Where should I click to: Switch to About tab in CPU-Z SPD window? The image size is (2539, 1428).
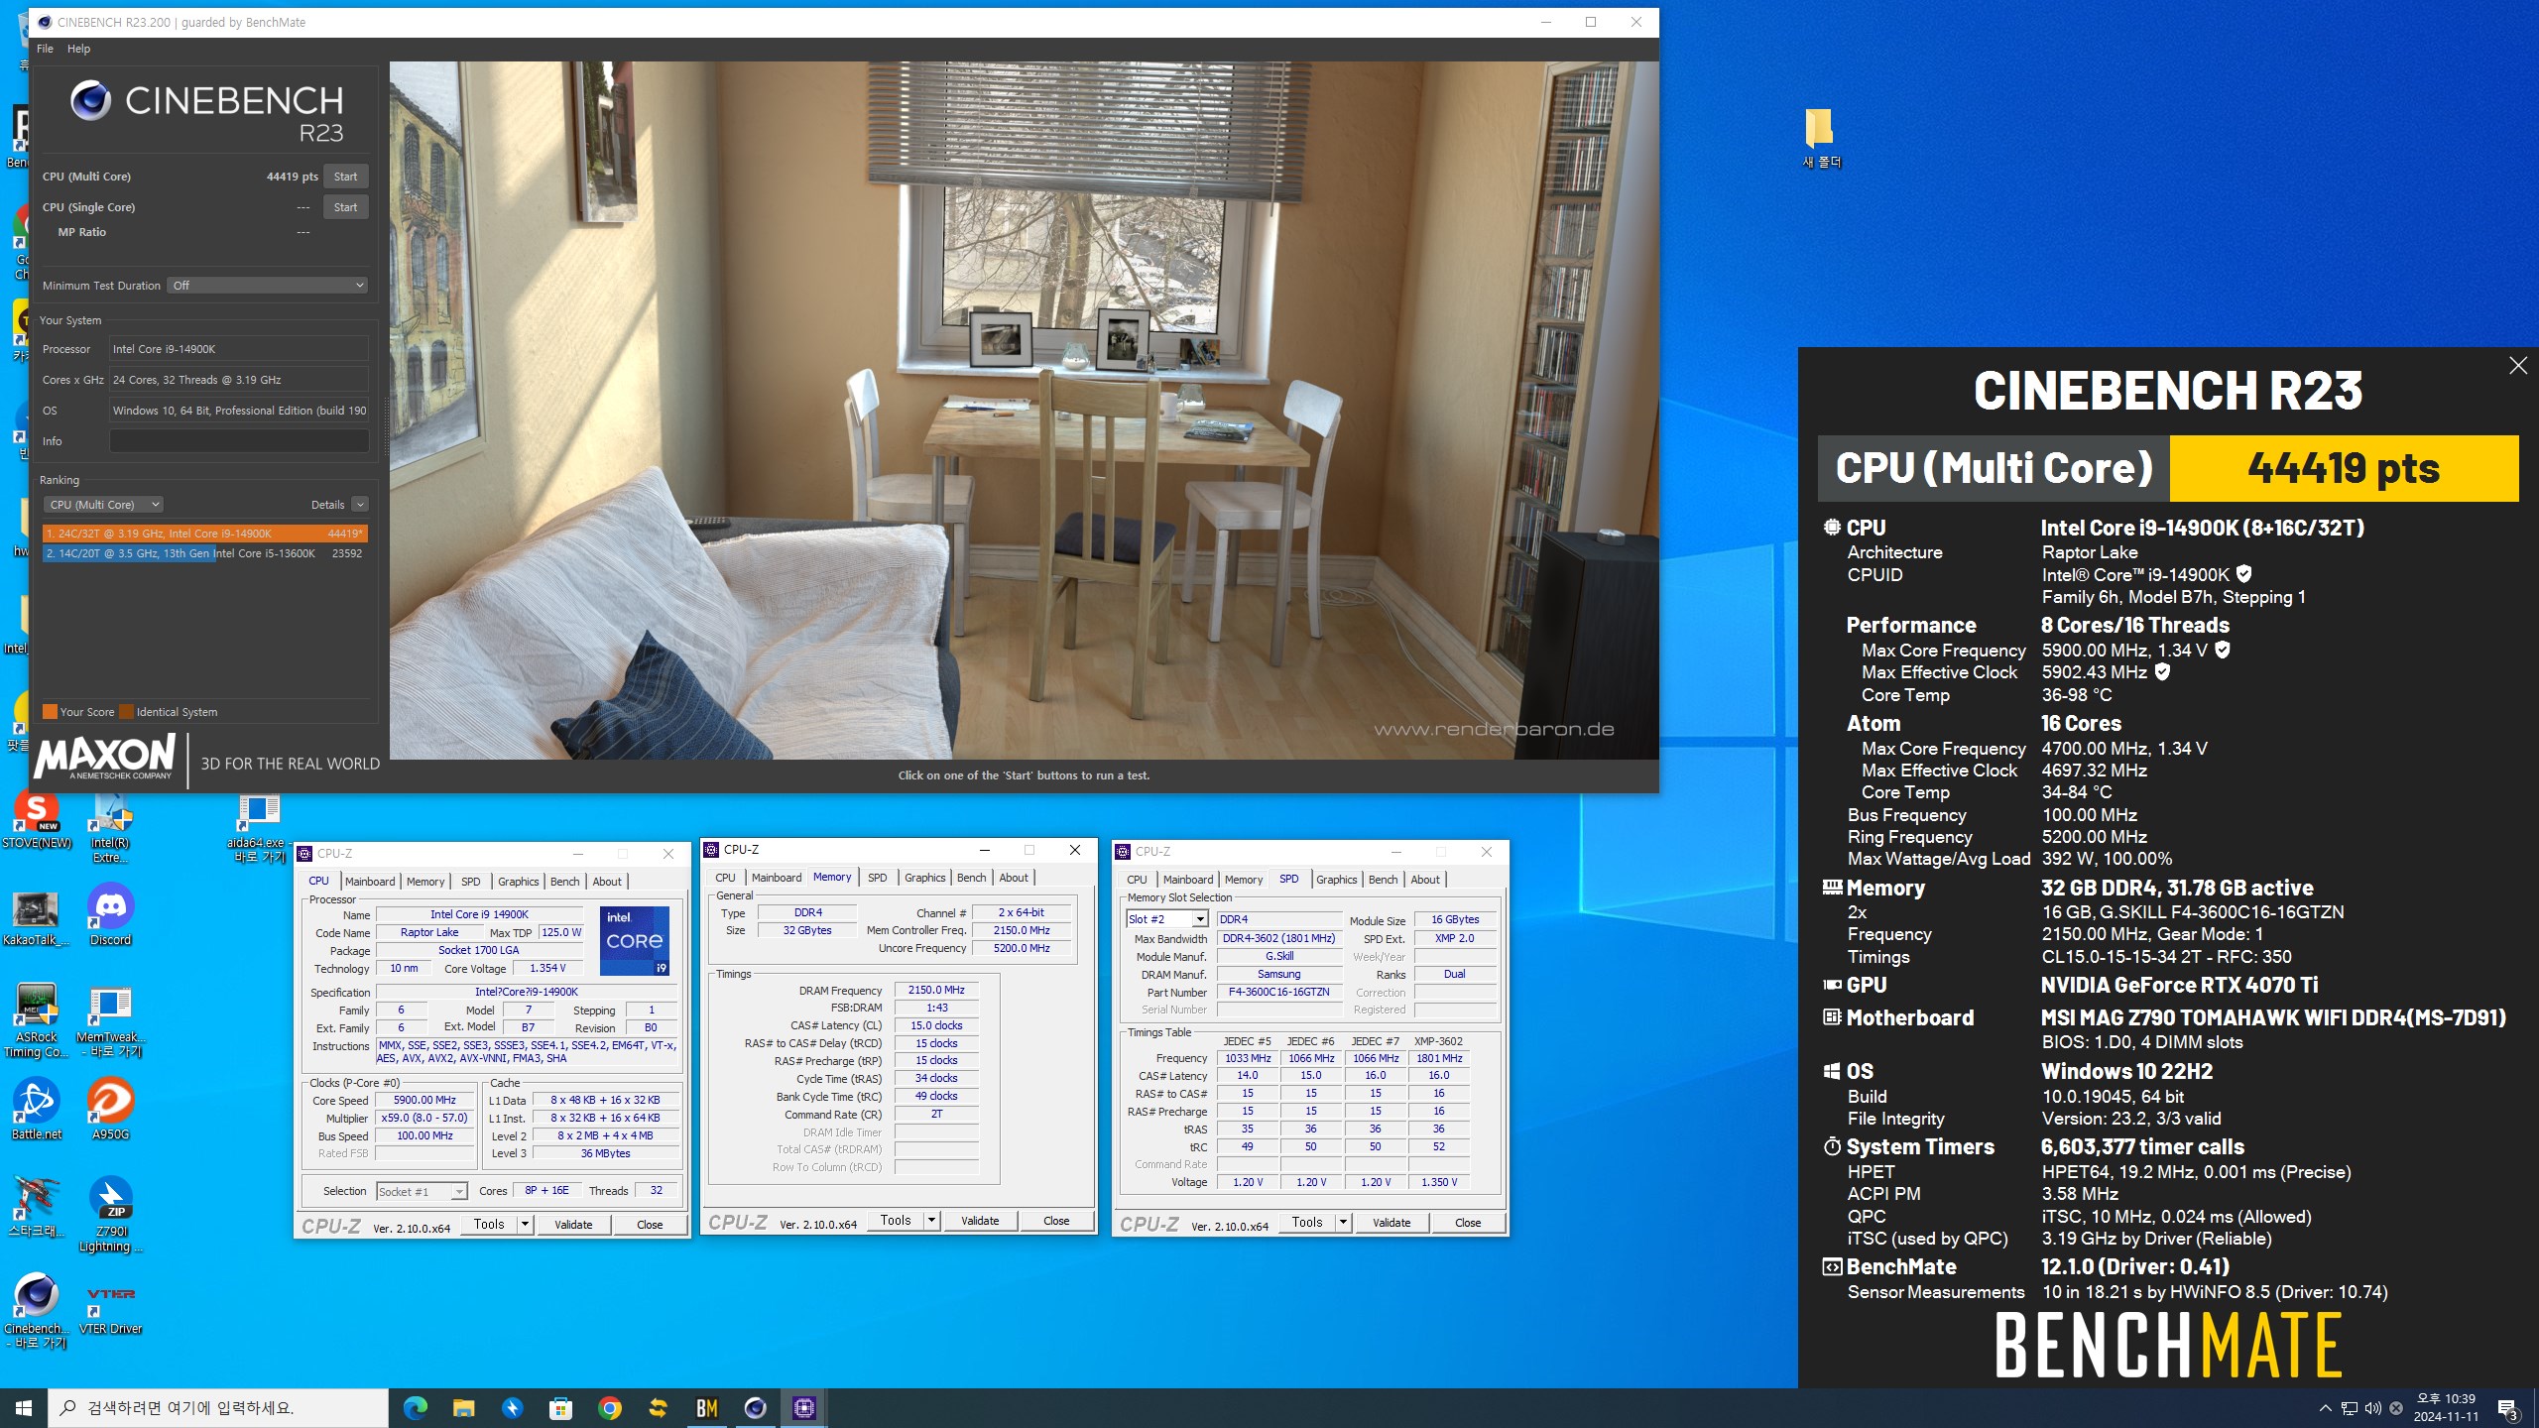[1424, 880]
